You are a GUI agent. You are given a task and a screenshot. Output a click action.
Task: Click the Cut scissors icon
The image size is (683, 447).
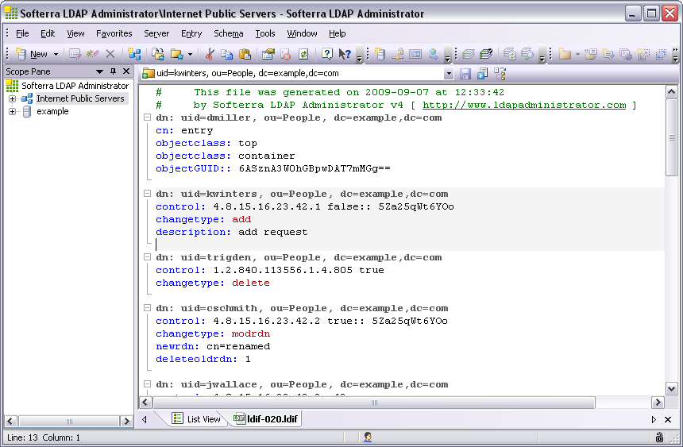click(210, 54)
